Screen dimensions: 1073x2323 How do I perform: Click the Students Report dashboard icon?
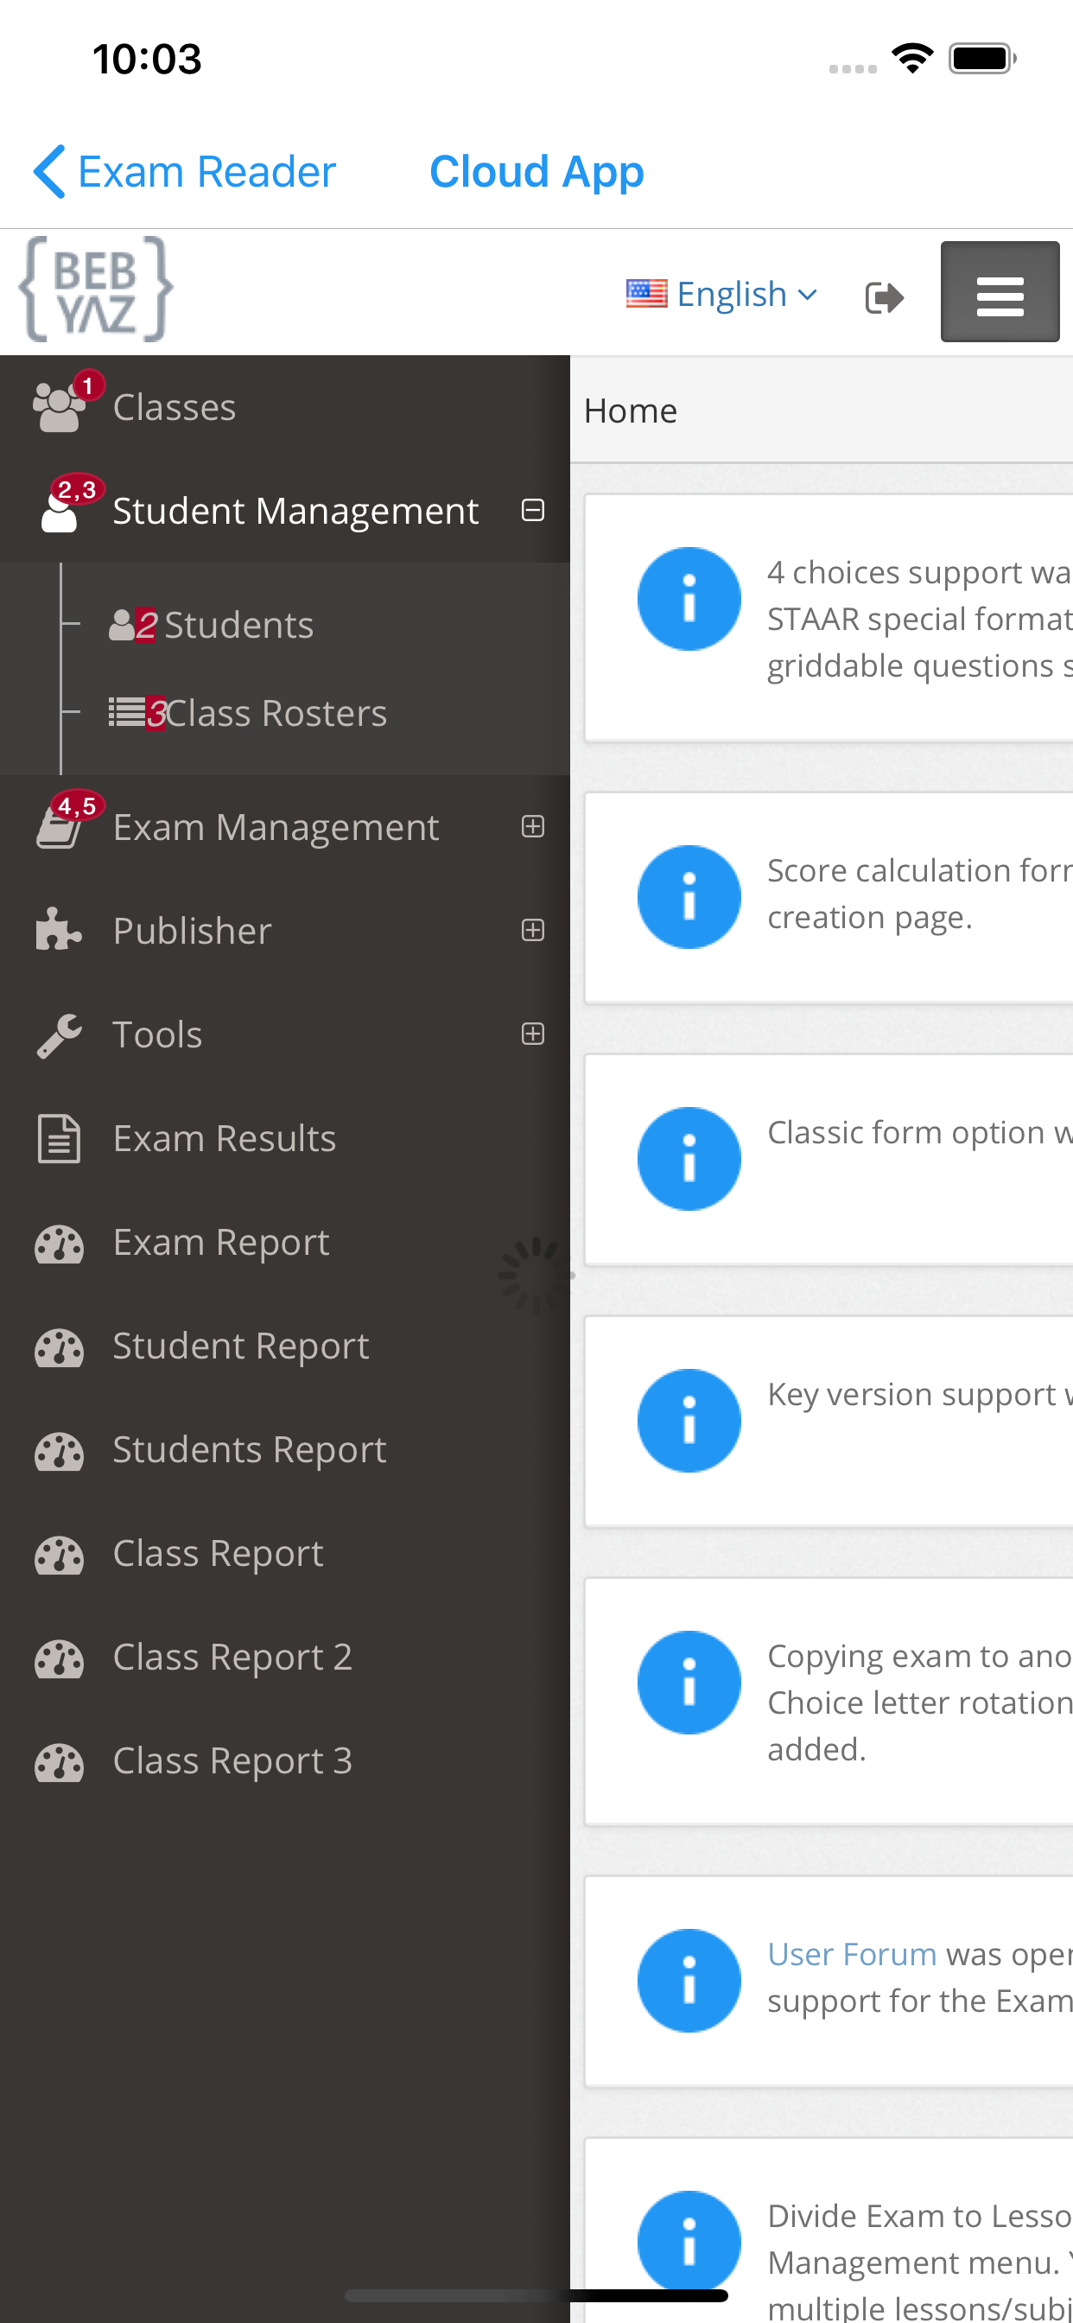(x=60, y=1451)
